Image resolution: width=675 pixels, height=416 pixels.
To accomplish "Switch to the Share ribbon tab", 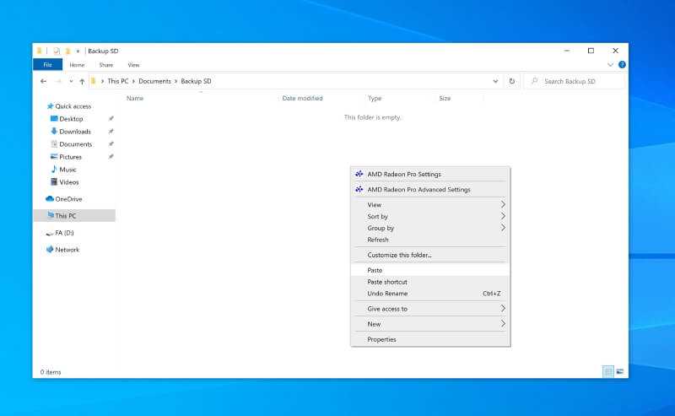I will click(x=106, y=65).
